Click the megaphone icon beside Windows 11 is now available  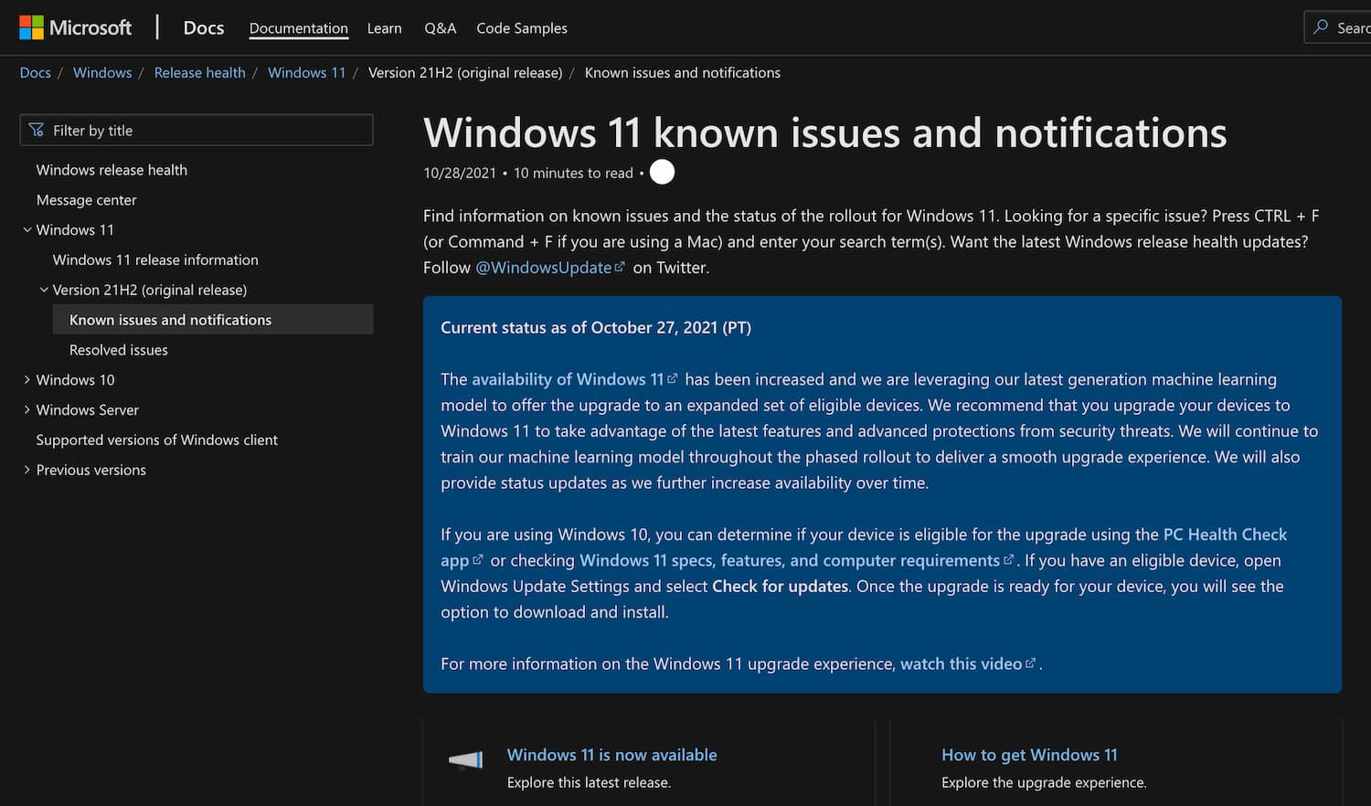click(466, 759)
